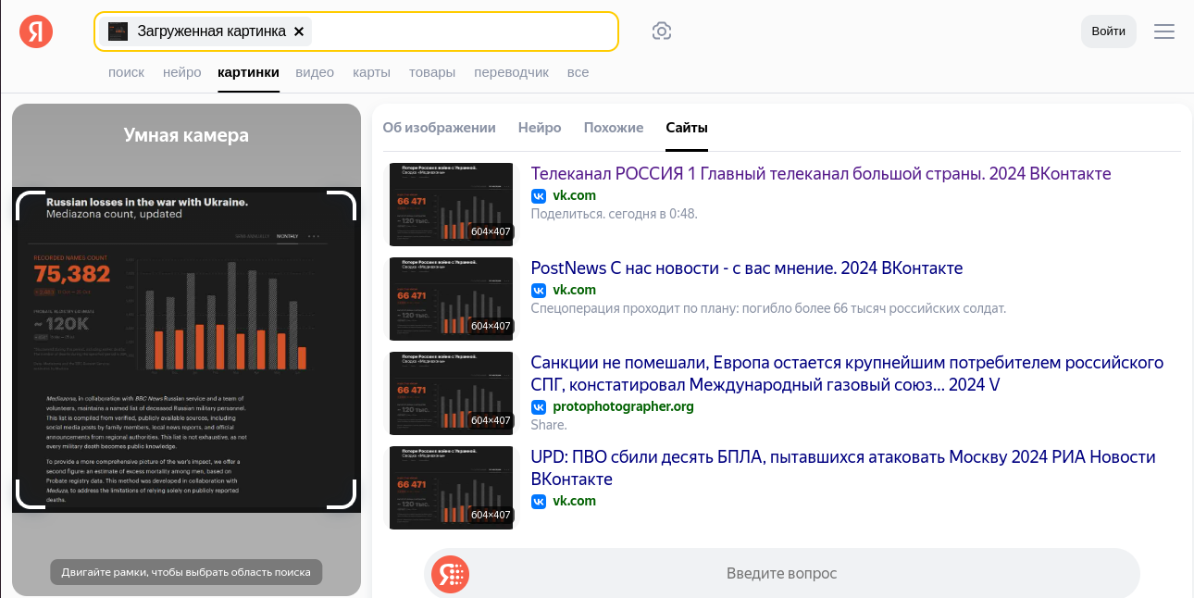Image resolution: width=1194 pixels, height=598 pixels.
Task: Click thumbnail of PostNews result
Action: (451, 299)
